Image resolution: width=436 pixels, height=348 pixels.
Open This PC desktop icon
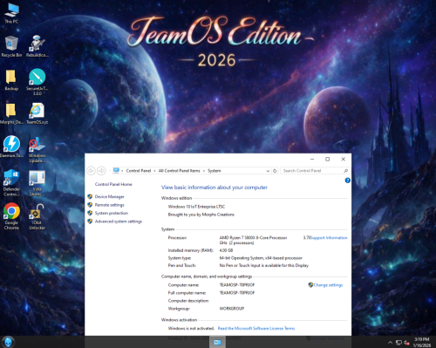click(x=11, y=13)
